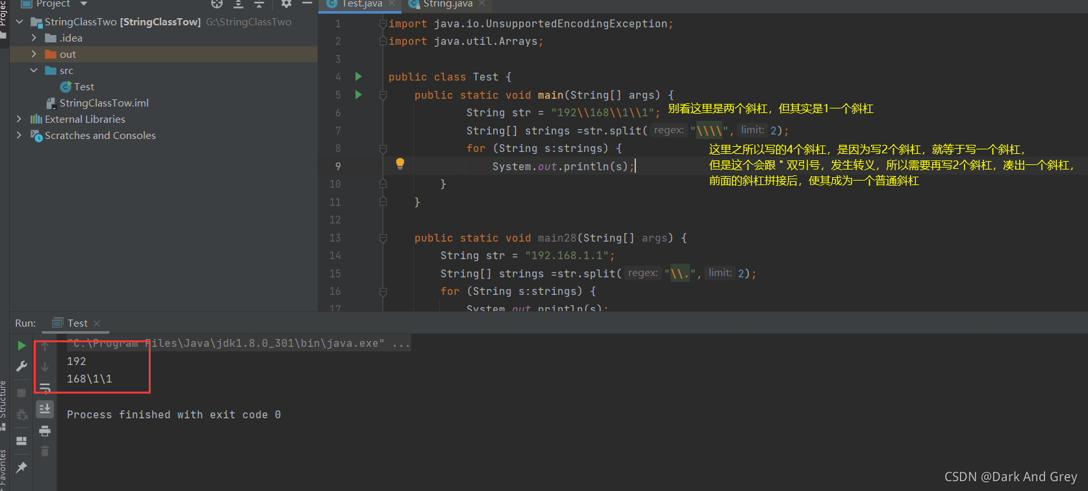Open the Project view dropdown arrow
Viewport: 1088px width, 491px height.
[x=84, y=4]
